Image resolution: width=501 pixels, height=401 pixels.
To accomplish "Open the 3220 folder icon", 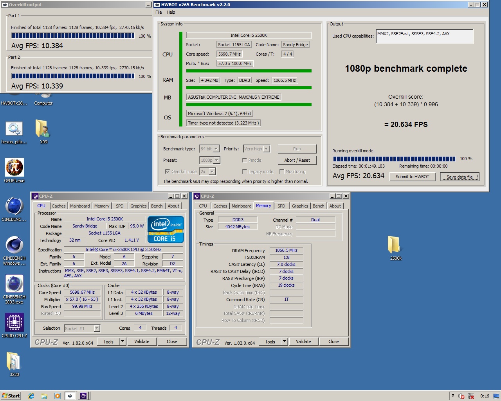I will 14,364.
